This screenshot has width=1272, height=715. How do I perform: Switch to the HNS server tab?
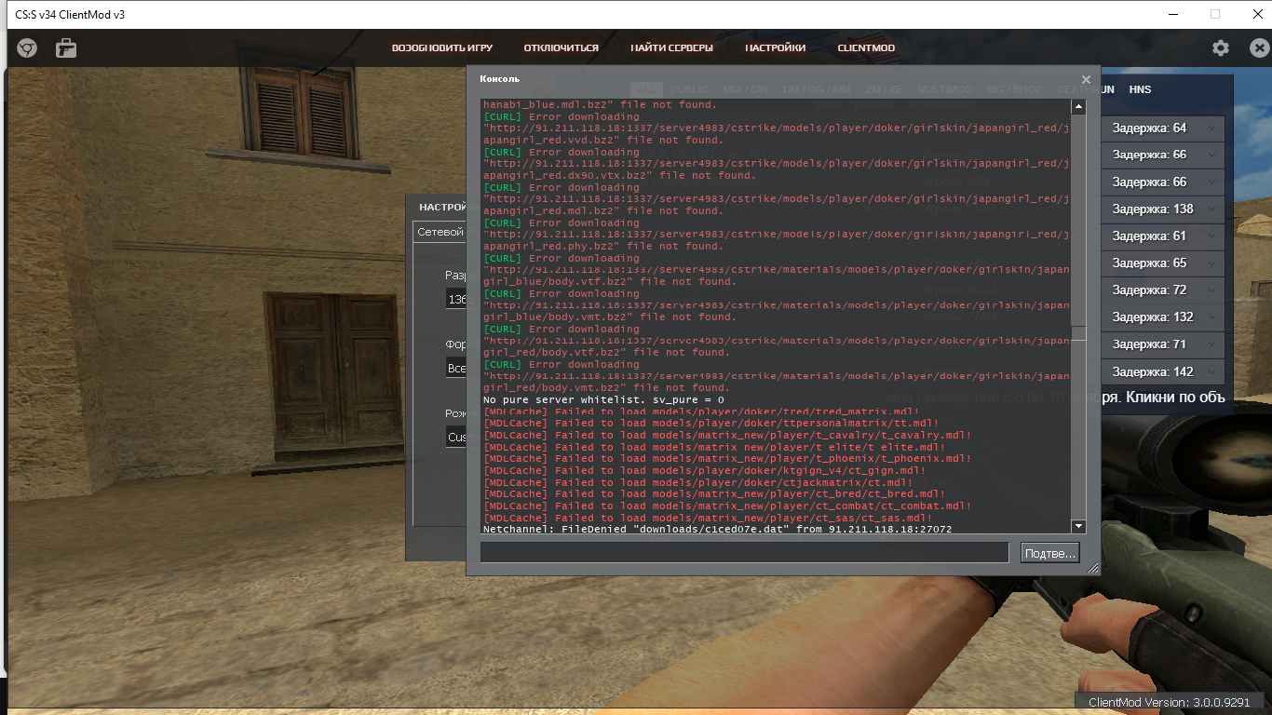(1140, 89)
